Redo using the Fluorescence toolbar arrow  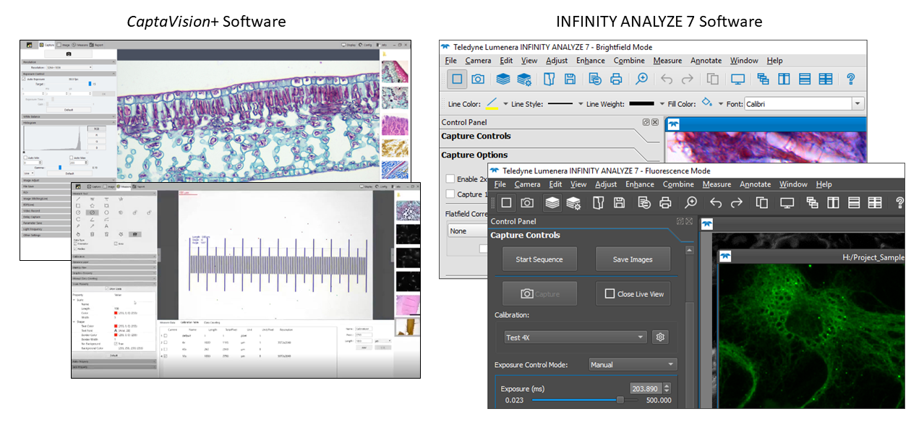(x=737, y=203)
